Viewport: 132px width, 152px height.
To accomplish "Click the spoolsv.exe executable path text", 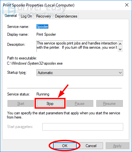I will tap(35, 63).
